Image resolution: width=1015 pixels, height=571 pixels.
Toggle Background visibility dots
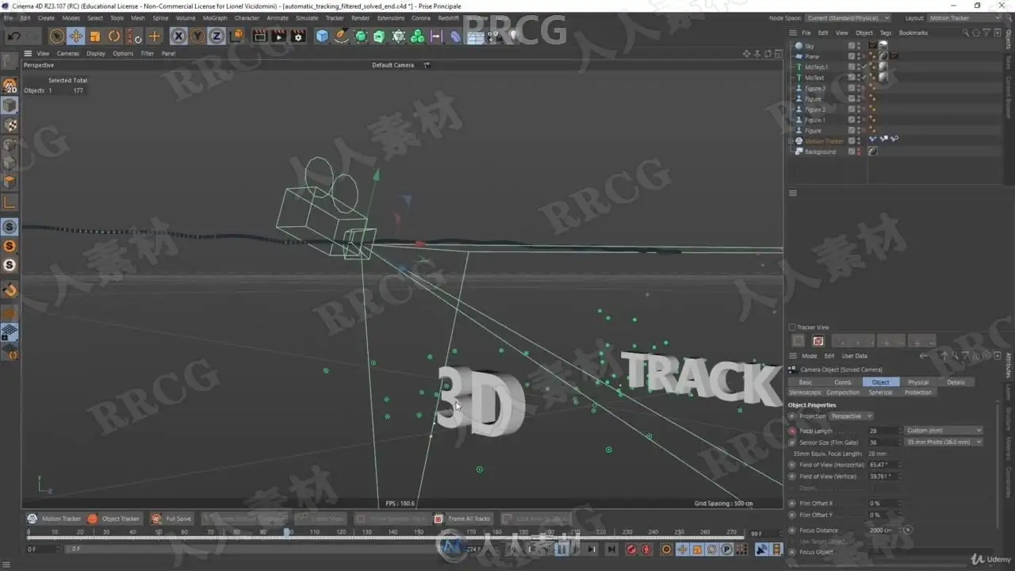coord(859,151)
